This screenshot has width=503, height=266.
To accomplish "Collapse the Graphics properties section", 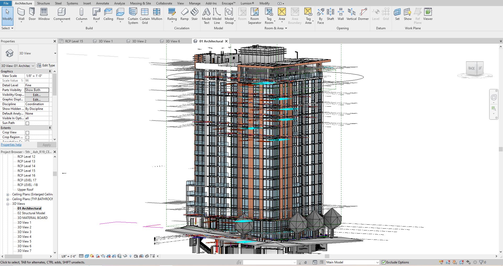I will coord(50,71).
